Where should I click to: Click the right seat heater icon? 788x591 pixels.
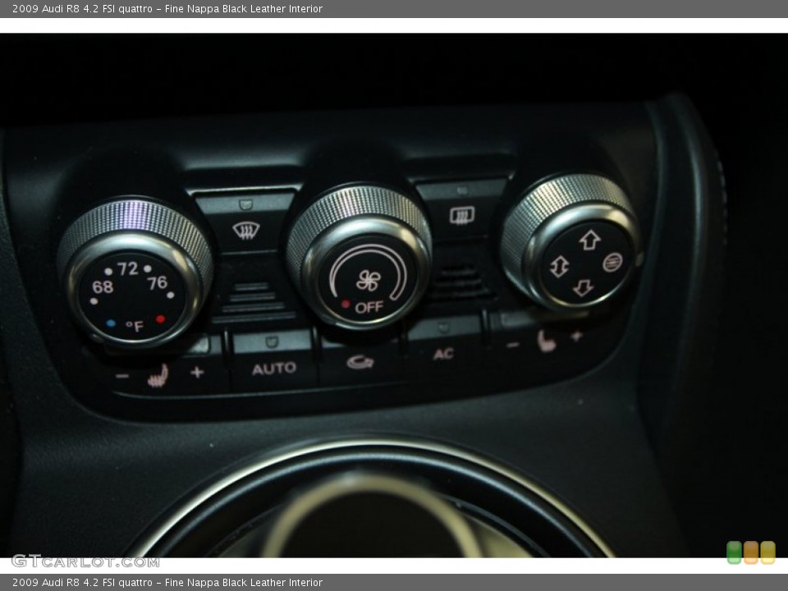[x=547, y=341]
